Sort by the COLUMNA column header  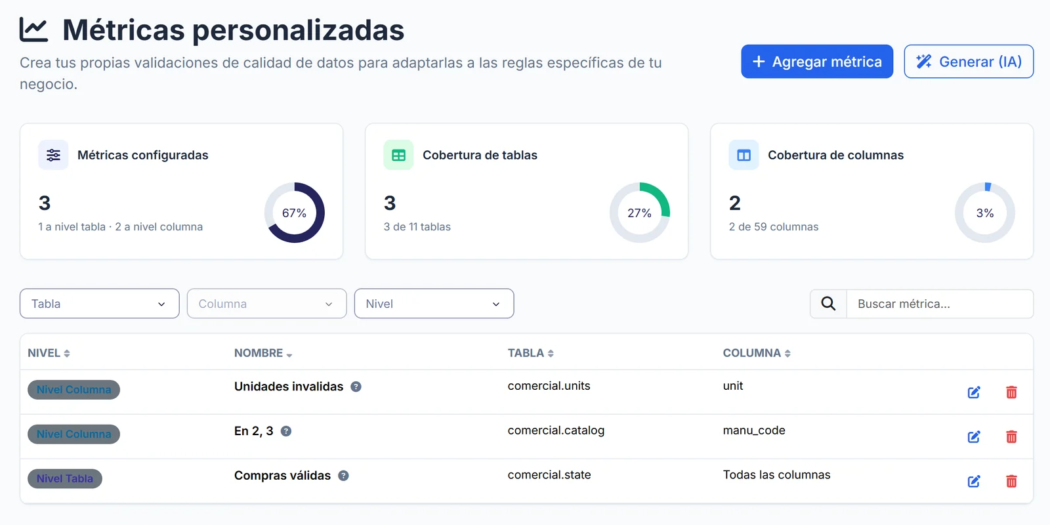click(x=757, y=353)
